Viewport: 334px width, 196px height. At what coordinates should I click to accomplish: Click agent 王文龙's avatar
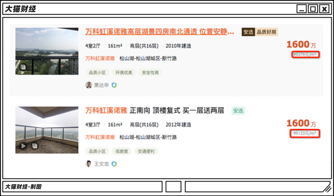point(89,164)
